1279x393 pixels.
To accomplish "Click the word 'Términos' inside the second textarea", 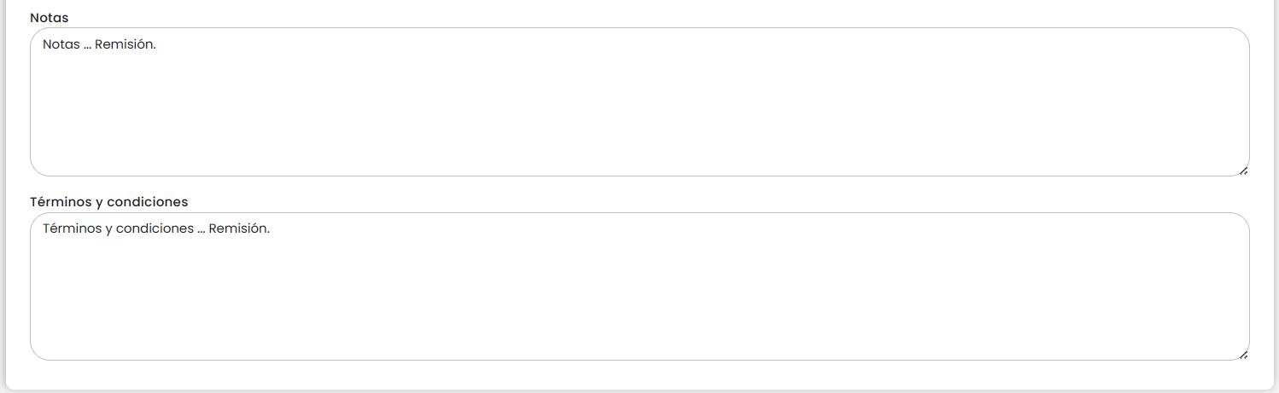I will pyautogui.click(x=71, y=228).
